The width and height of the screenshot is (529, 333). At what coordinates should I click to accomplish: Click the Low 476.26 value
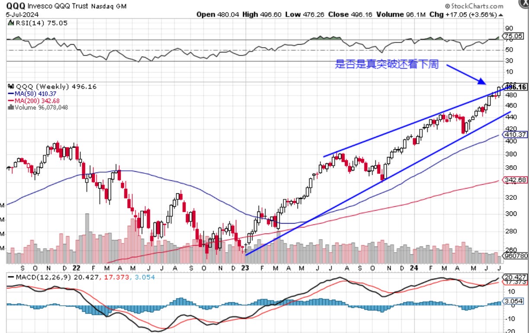[305, 14]
